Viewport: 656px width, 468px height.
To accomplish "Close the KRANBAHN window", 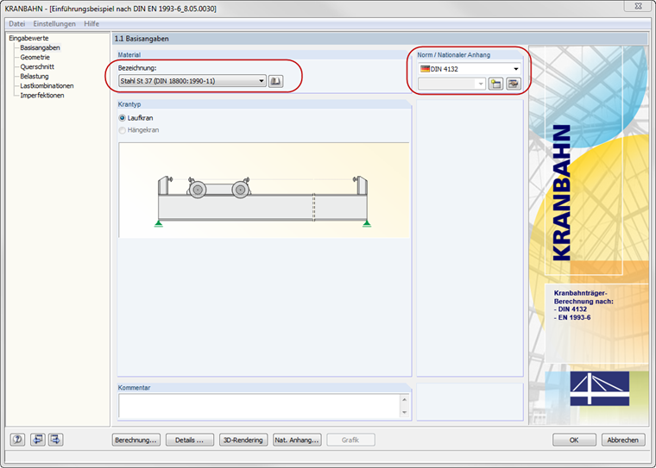I will pos(638,5).
